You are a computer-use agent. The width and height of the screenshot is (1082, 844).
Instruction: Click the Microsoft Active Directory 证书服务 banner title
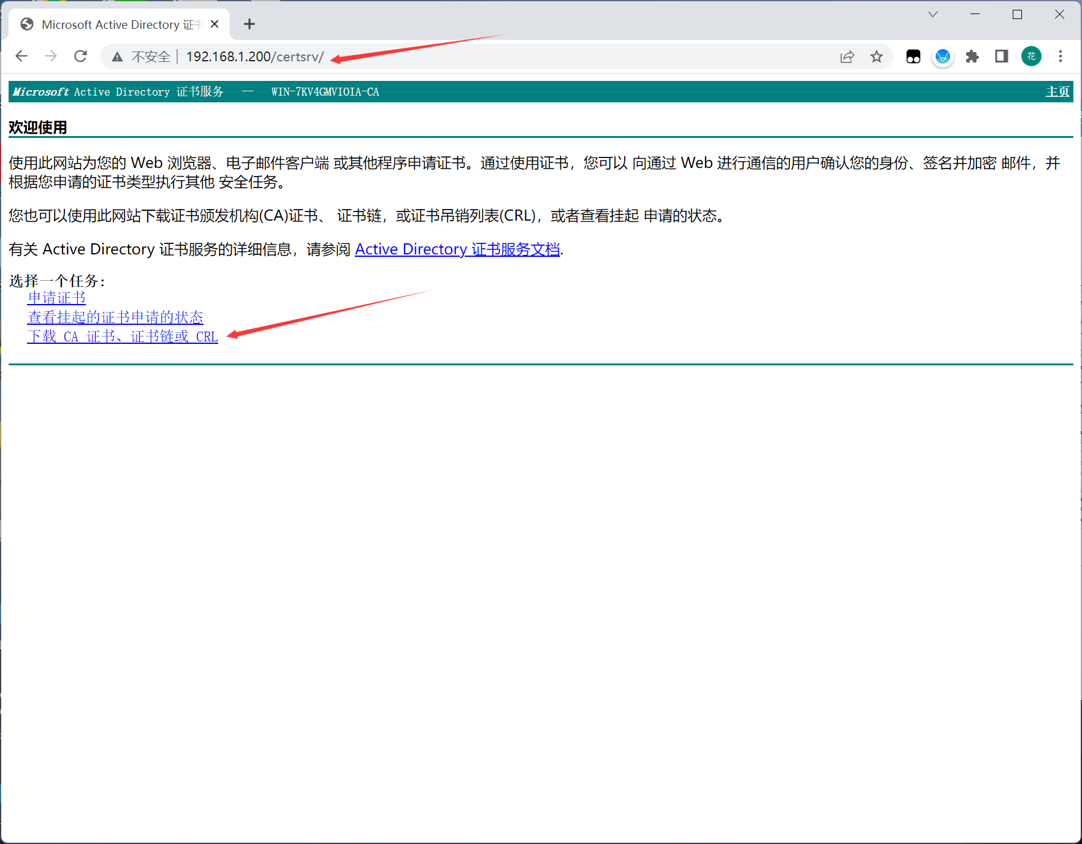click(x=118, y=91)
